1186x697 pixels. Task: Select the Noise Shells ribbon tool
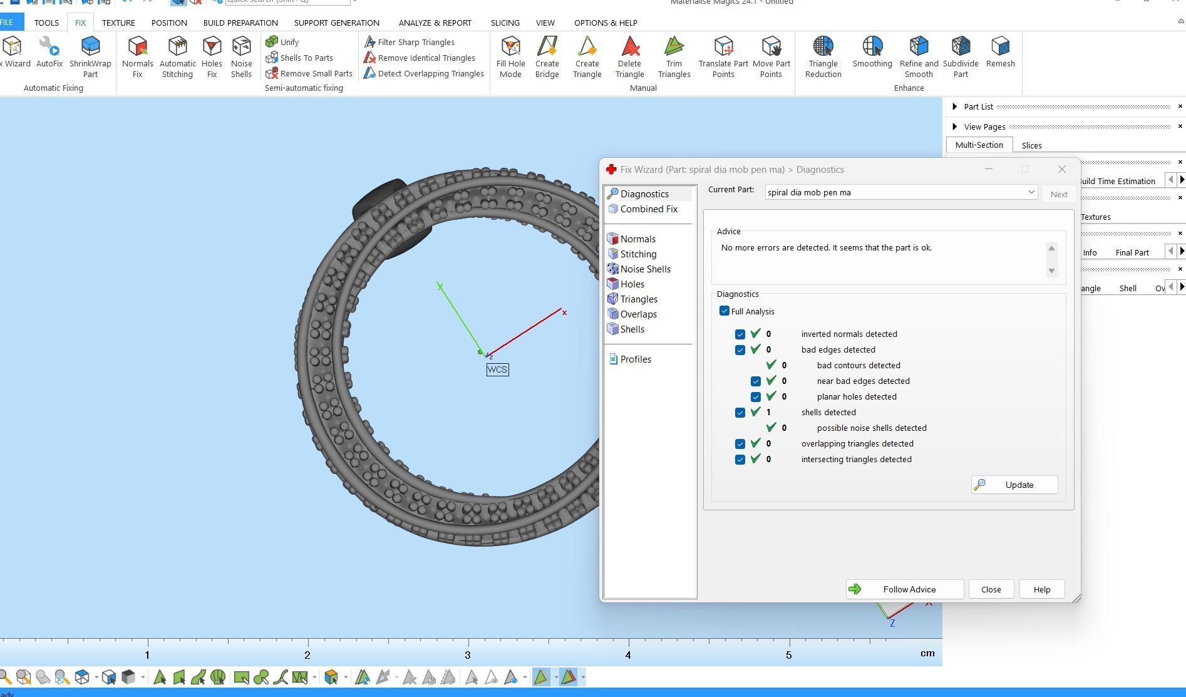[241, 57]
